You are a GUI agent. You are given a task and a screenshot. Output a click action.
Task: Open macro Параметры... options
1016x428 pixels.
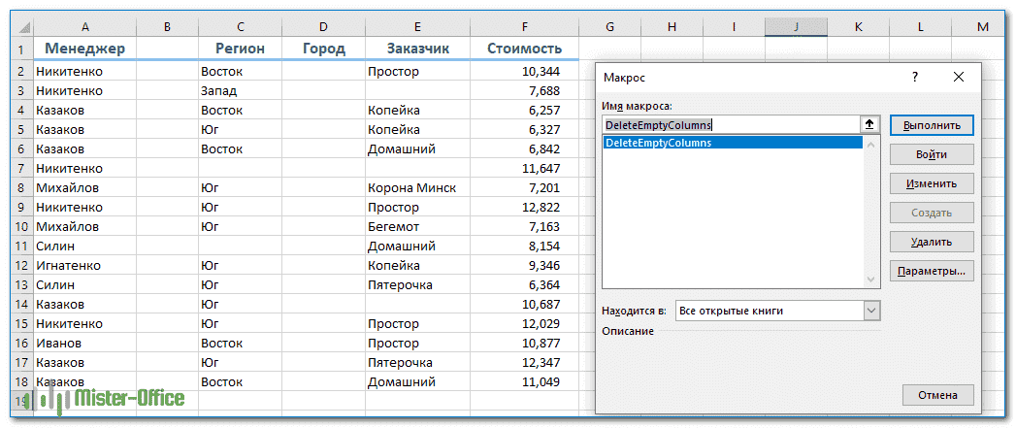(932, 272)
